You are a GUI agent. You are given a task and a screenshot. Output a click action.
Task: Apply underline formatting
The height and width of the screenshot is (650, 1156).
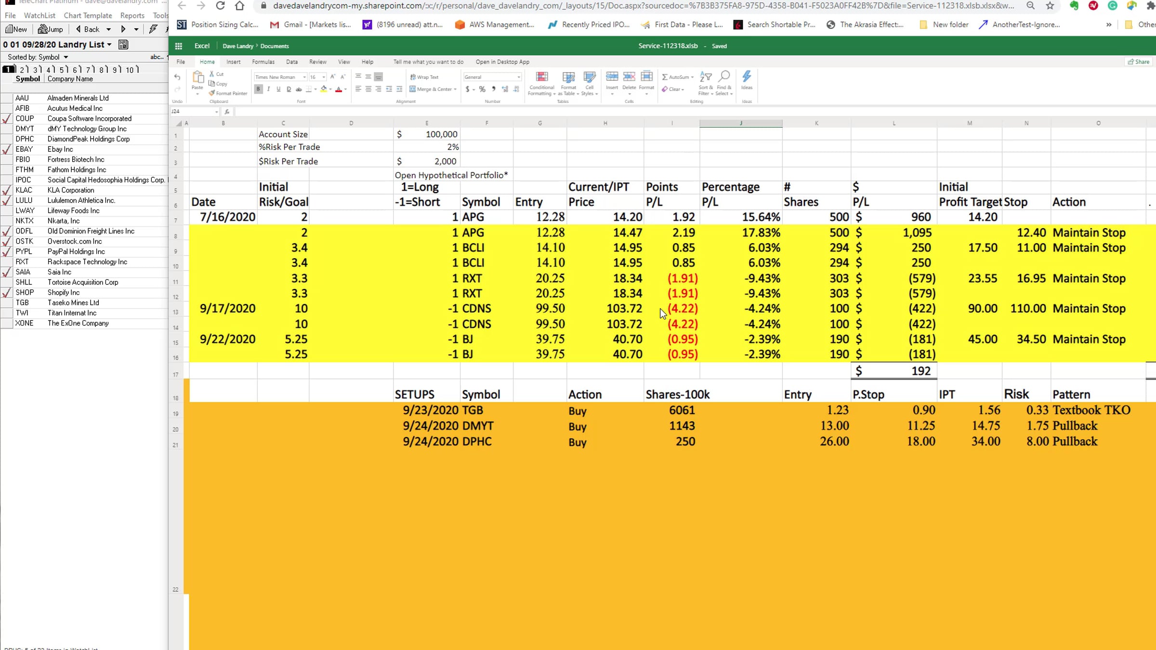pos(278,89)
